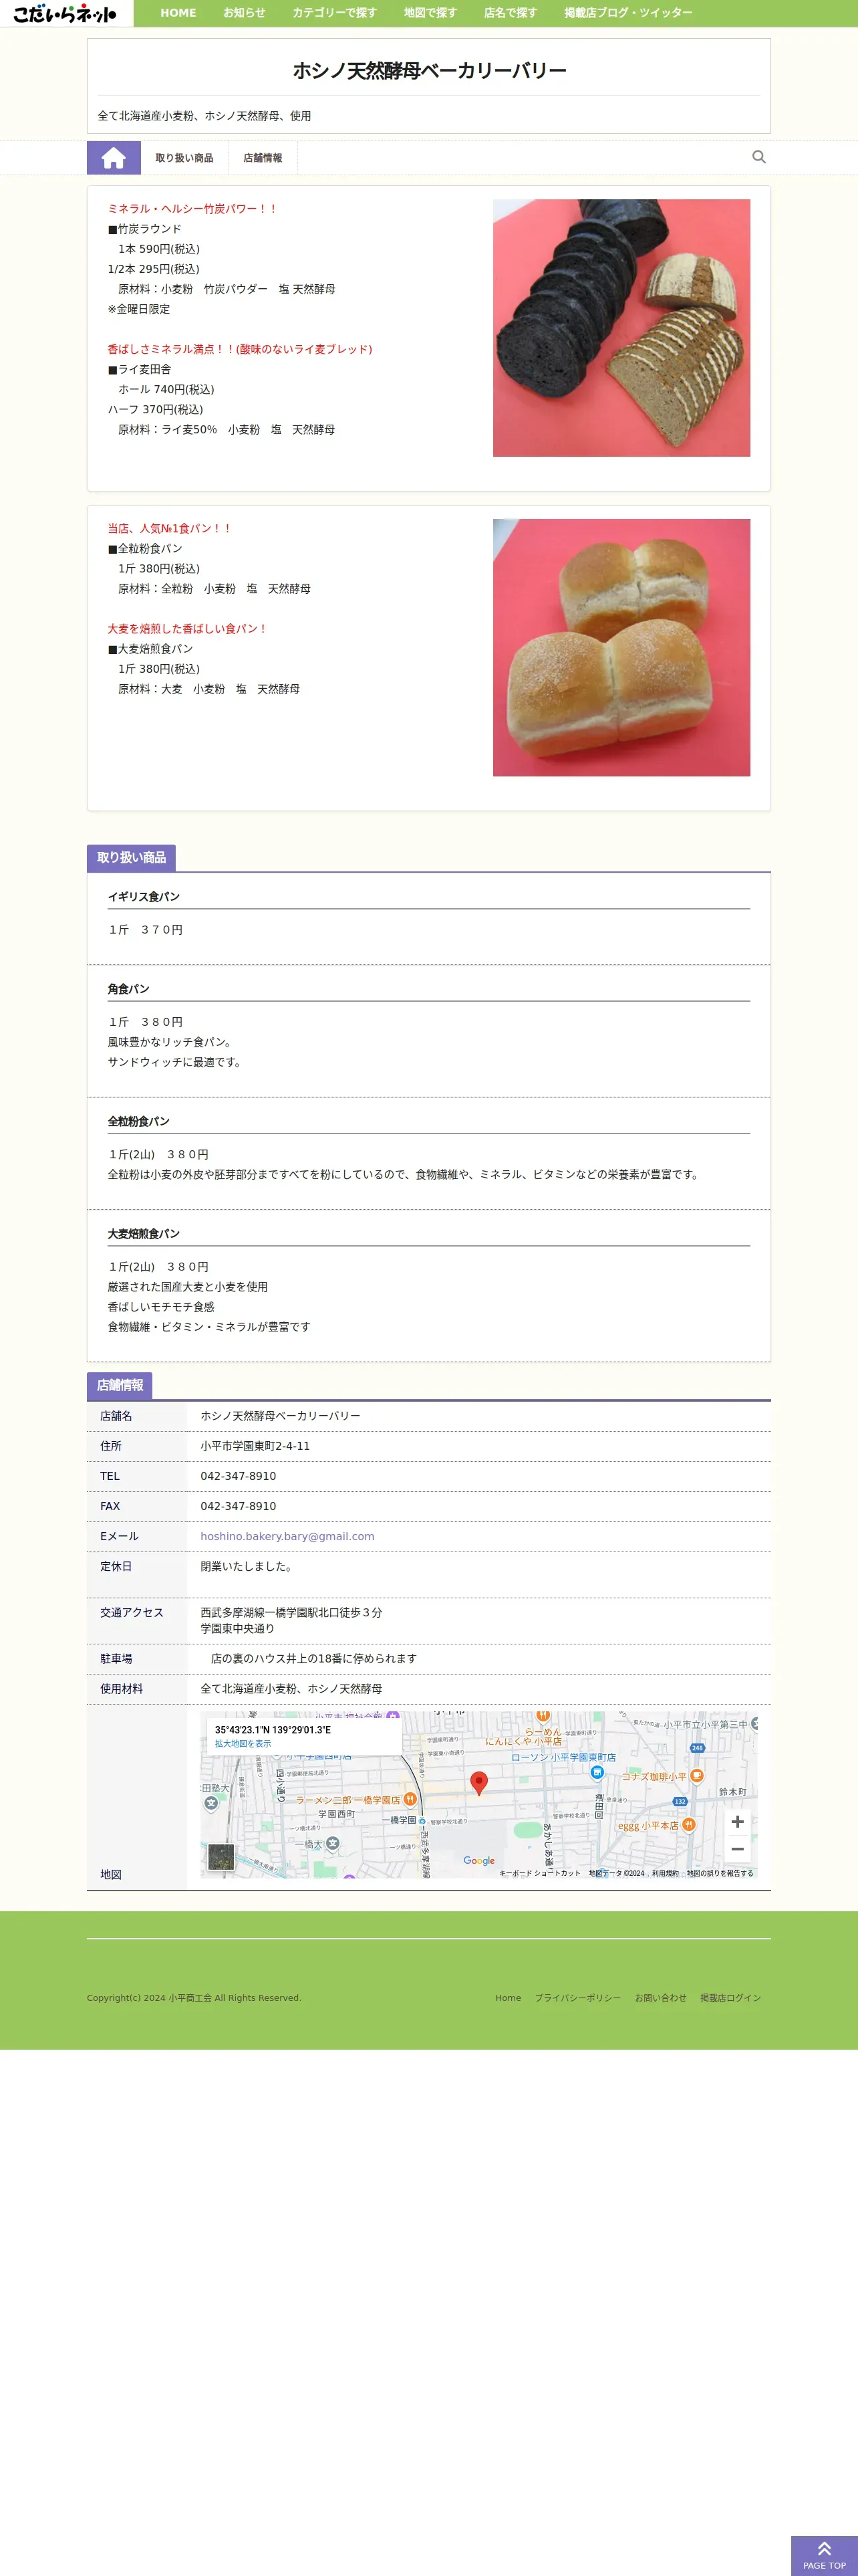Click ローソン 小平学園東町店 shop marker

pos(597,1772)
